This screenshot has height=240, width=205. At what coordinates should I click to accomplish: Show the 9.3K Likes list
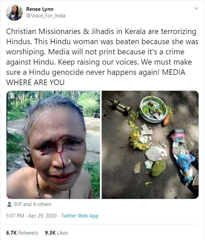[56, 233]
